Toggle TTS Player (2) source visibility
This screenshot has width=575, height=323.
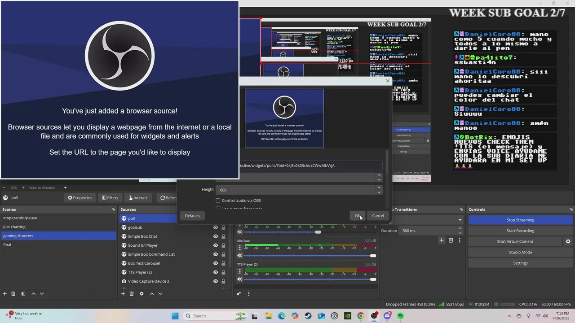[x=216, y=272]
